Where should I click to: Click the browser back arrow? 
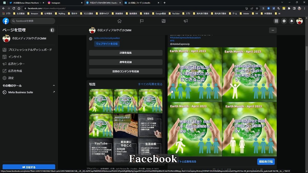tap(4, 8)
